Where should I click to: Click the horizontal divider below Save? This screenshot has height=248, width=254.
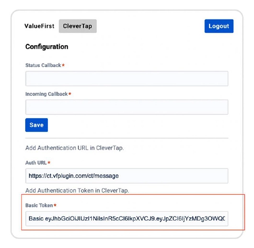(x=127, y=138)
